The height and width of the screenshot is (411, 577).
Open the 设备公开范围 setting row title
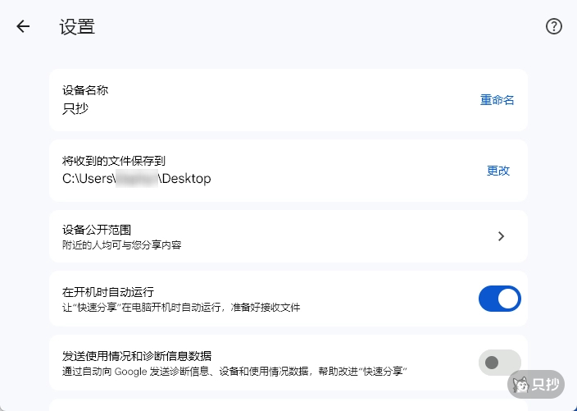tap(97, 230)
